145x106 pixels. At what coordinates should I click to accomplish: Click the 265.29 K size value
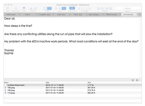(91, 93)
